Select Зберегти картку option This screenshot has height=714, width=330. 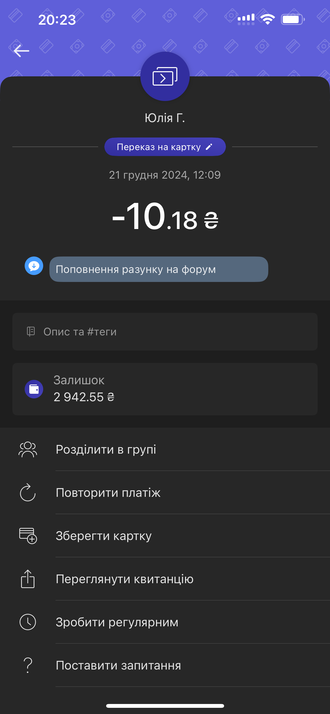[x=104, y=536]
